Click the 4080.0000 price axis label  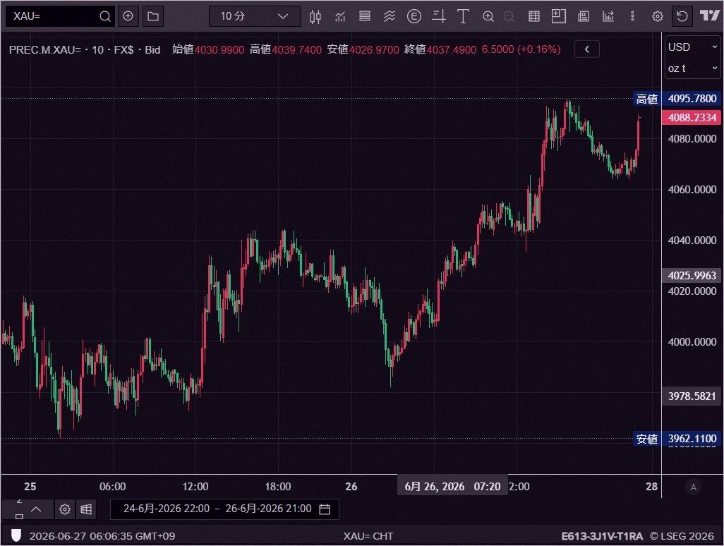click(x=692, y=138)
